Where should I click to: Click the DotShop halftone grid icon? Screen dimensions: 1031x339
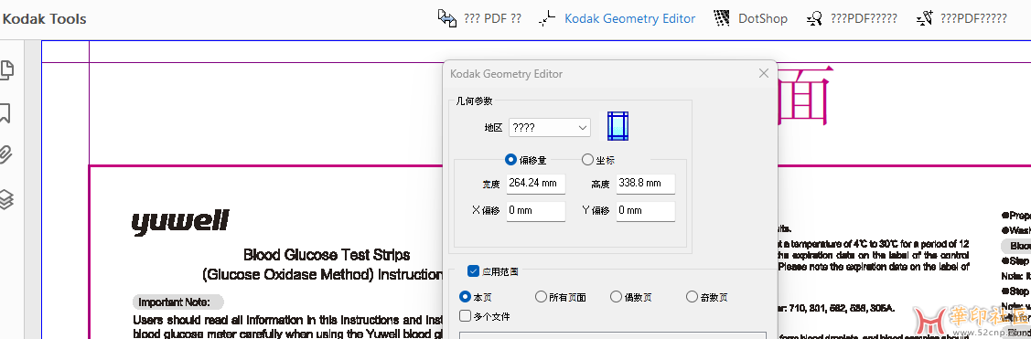pos(722,18)
